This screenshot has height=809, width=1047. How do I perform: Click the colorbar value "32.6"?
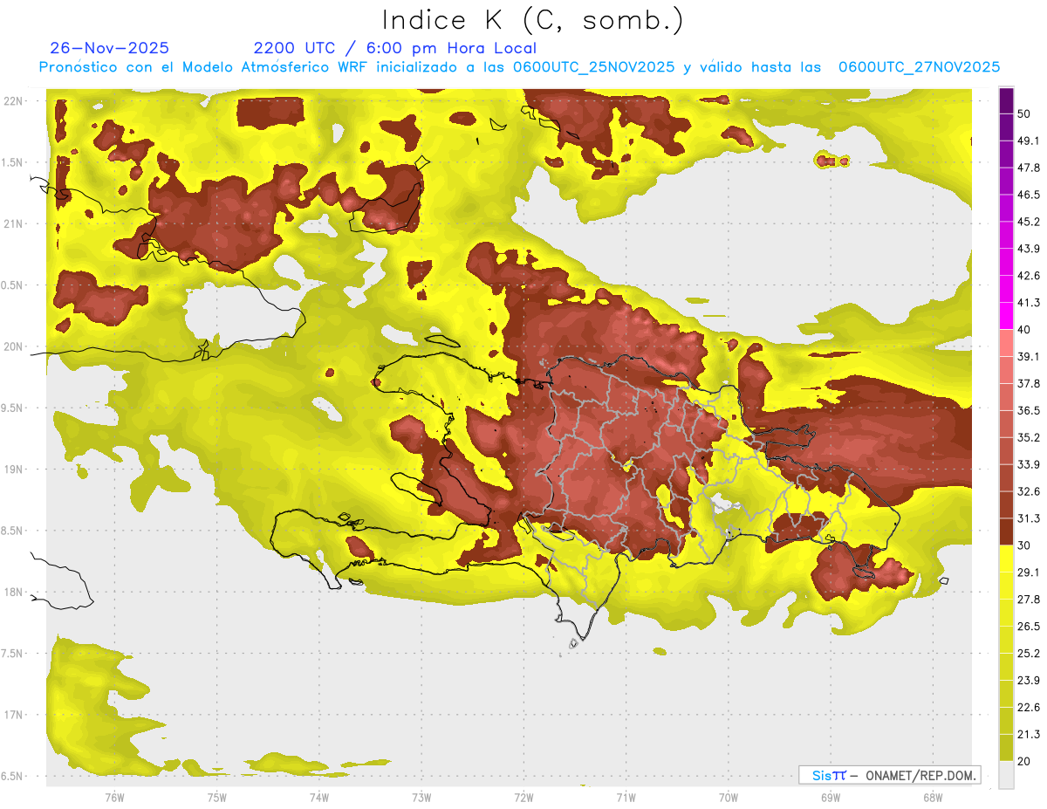(x=1030, y=491)
